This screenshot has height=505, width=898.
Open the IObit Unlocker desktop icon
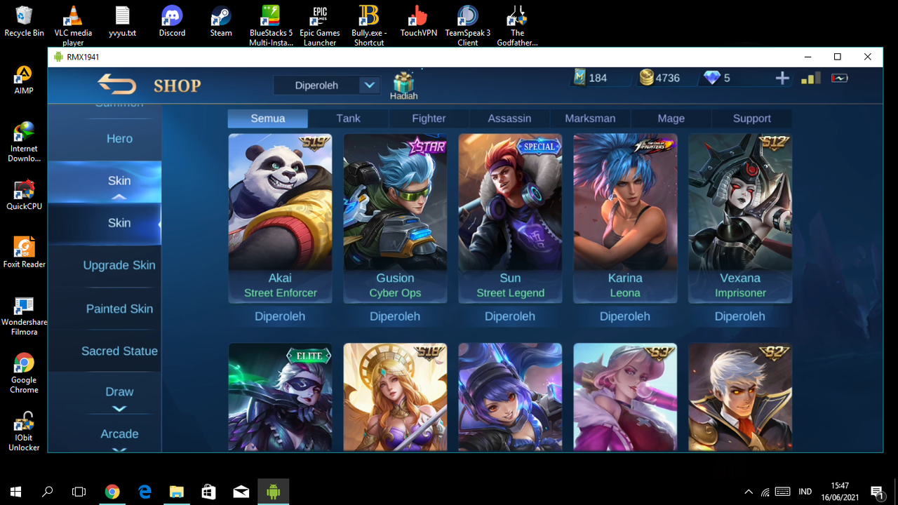tap(24, 431)
